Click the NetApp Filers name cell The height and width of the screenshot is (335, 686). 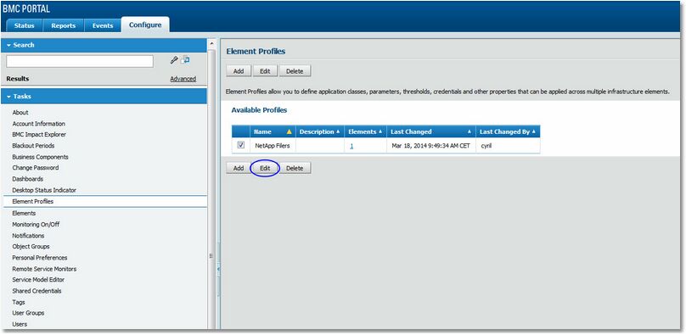pyautogui.click(x=273, y=146)
